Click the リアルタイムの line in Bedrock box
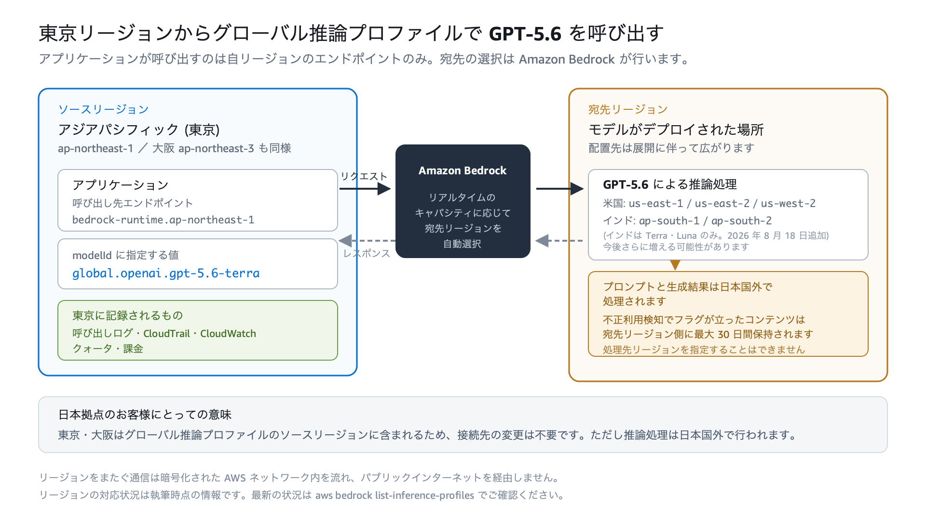Viewport: 926px width, 520px height. coord(463,197)
